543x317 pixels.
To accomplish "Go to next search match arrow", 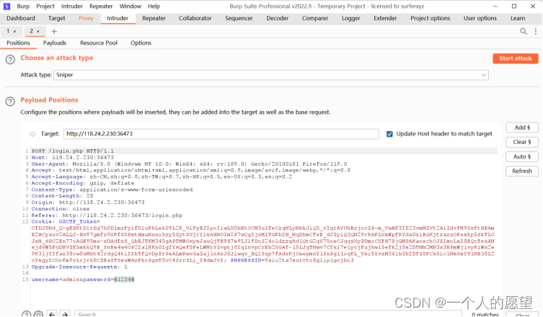I will point(65,314).
